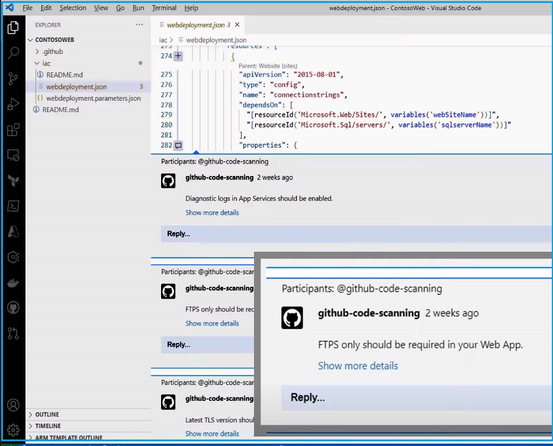
Task: Open the Manage gear icon
Action: pyautogui.click(x=13, y=430)
